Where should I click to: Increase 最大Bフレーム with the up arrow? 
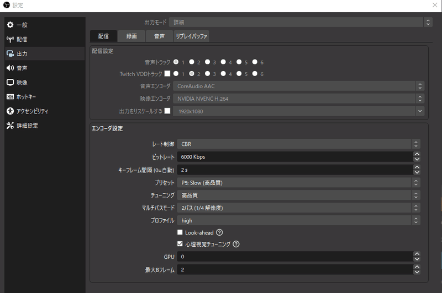[x=417, y=267]
